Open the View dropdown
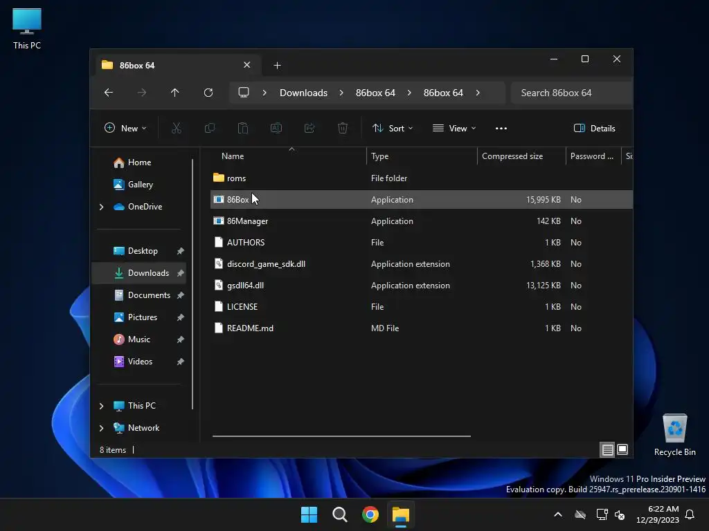This screenshot has height=531, width=709. (454, 128)
